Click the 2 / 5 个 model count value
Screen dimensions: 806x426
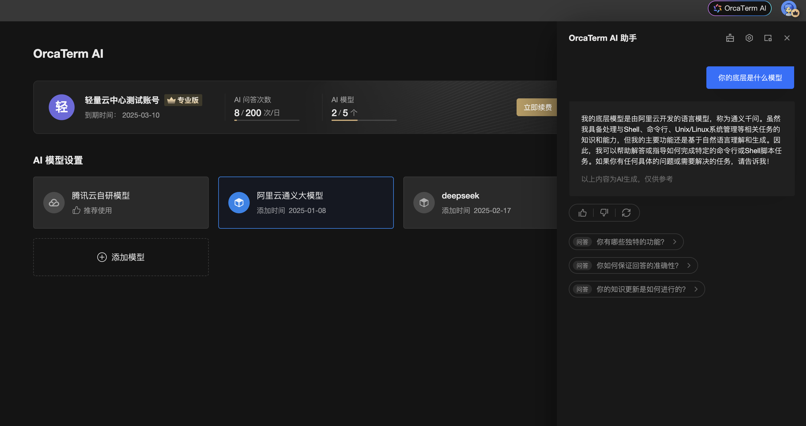coord(344,113)
